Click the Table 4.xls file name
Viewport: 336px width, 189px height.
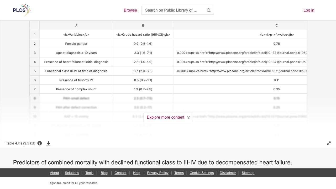click(14, 143)
